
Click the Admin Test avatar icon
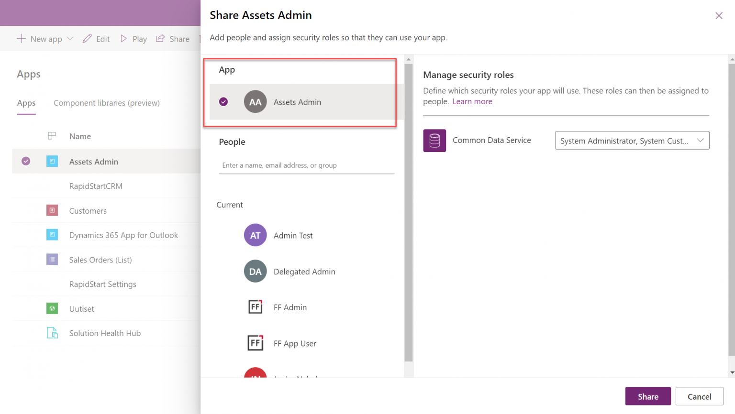click(255, 235)
